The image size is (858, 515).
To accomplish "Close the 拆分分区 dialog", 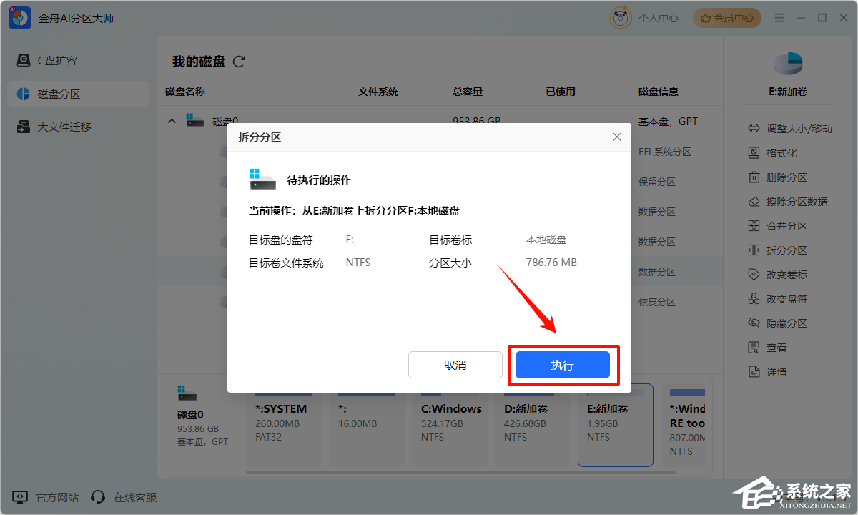I will (617, 137).
